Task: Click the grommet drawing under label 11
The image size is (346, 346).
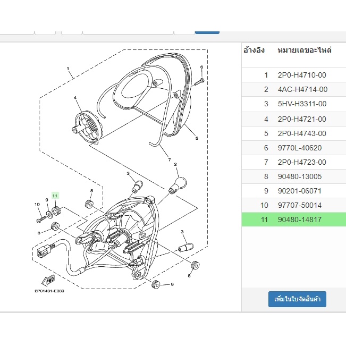Action: [x=56, y=211]
